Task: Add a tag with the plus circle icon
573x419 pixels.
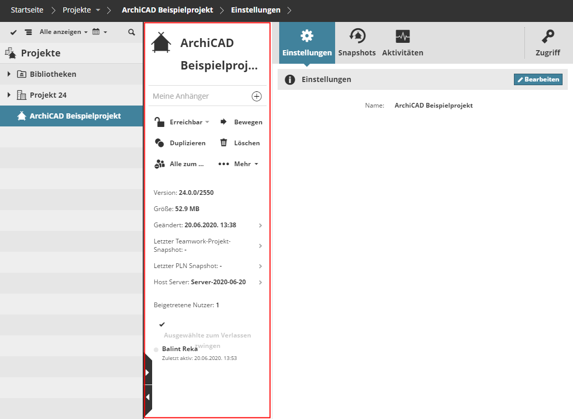Action: coord(257,96)
